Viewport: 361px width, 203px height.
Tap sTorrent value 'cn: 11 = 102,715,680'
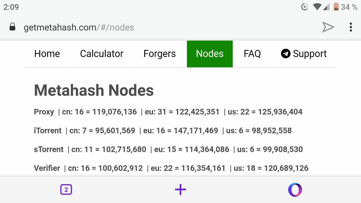109,149
